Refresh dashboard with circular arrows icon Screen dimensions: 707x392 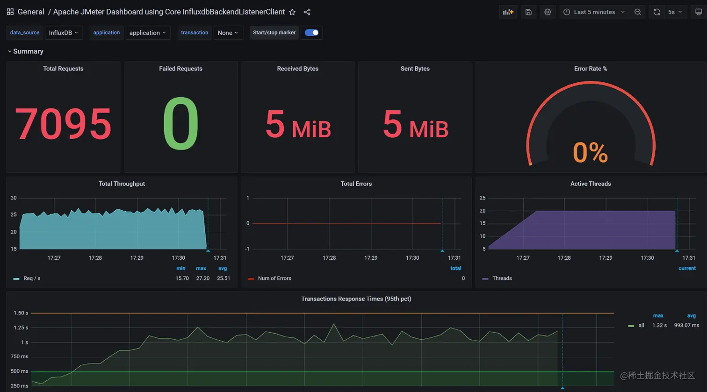pos(657,12)
